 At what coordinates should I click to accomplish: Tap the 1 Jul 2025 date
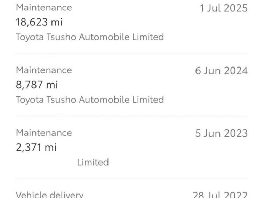223,8
